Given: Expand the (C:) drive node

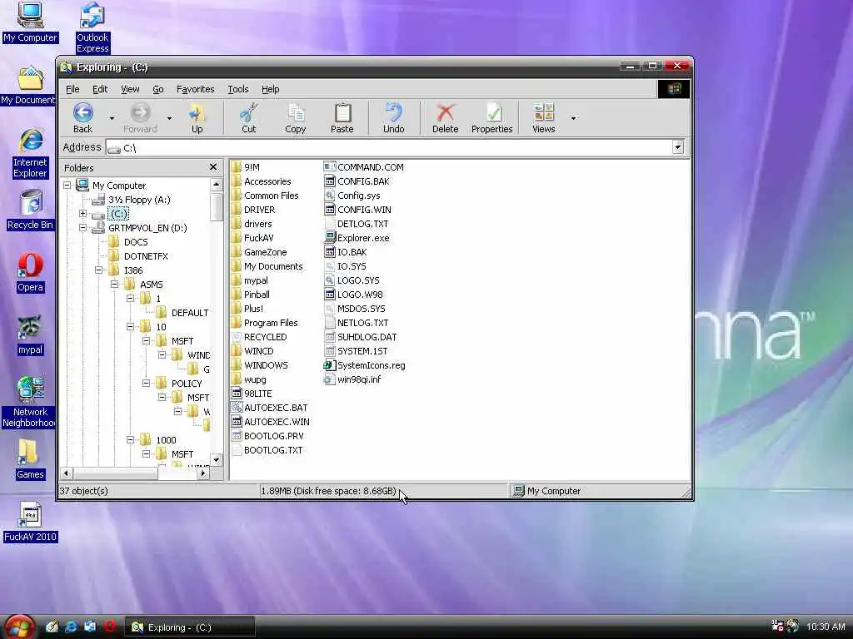Looking at the screenshot, I should (82, 214).
